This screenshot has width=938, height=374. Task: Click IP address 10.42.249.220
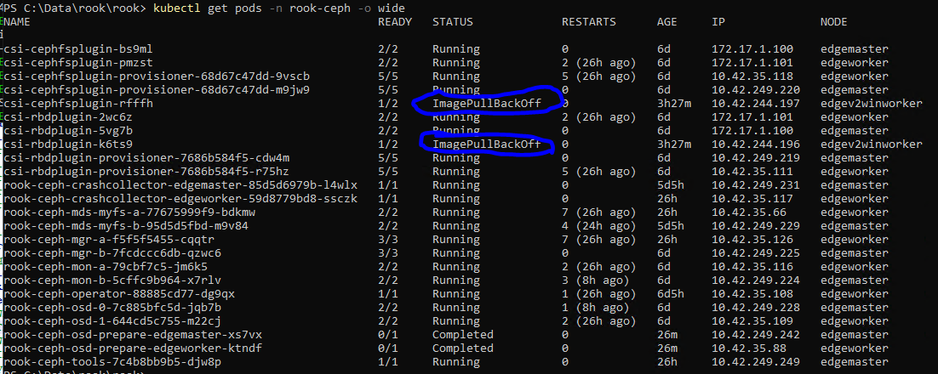[756, 90]
